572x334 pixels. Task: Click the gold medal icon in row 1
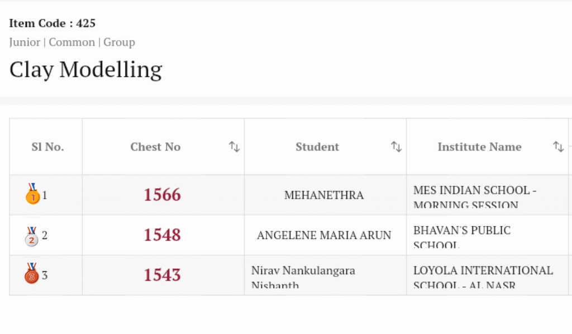(x=32, y=194)
